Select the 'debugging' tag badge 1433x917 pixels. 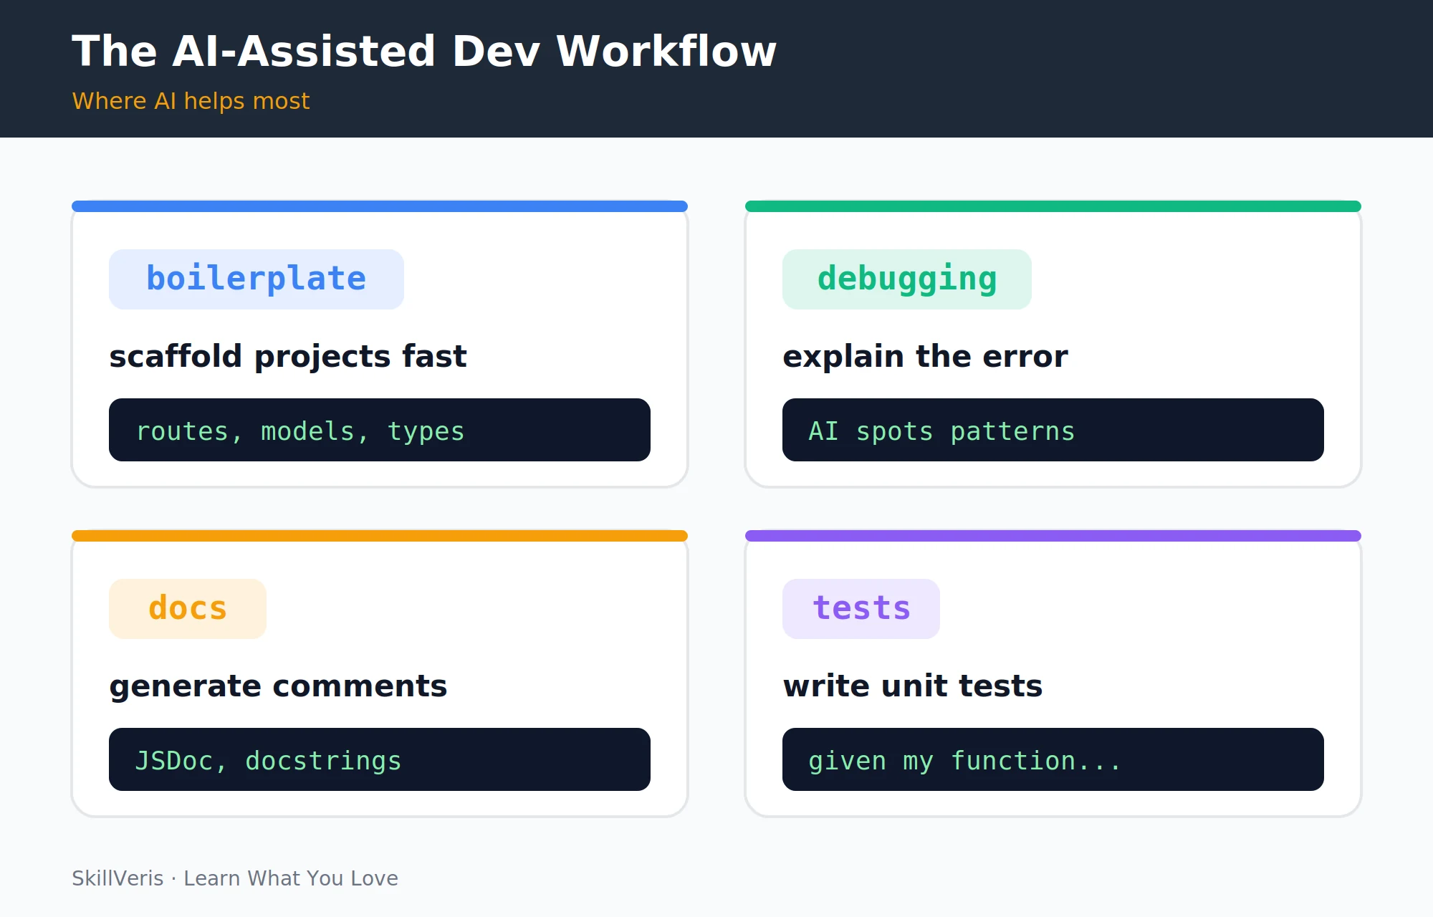tap(907, 279)
